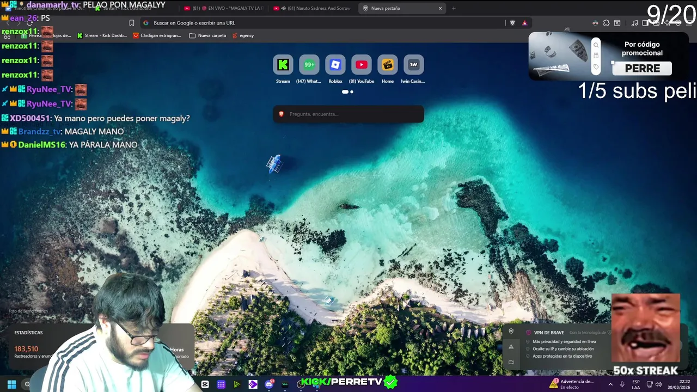Close the Nueva pestaña tab
This screenshot has width=697, height=392.
440,8
